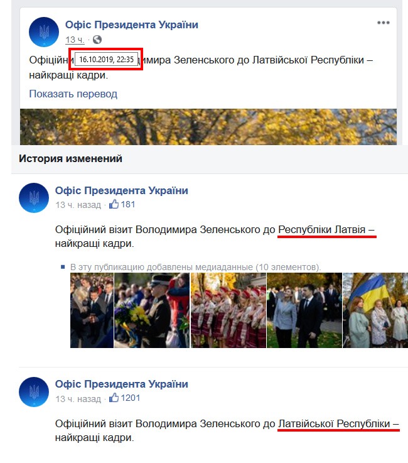This screenshot has height=463, width=408.
Task: Click the page avatar in the top post
Action: pos(44,32)
